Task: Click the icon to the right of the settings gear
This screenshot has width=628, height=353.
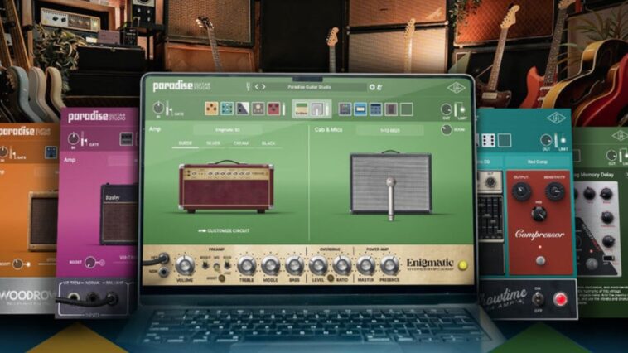Action: click(379, 87)
